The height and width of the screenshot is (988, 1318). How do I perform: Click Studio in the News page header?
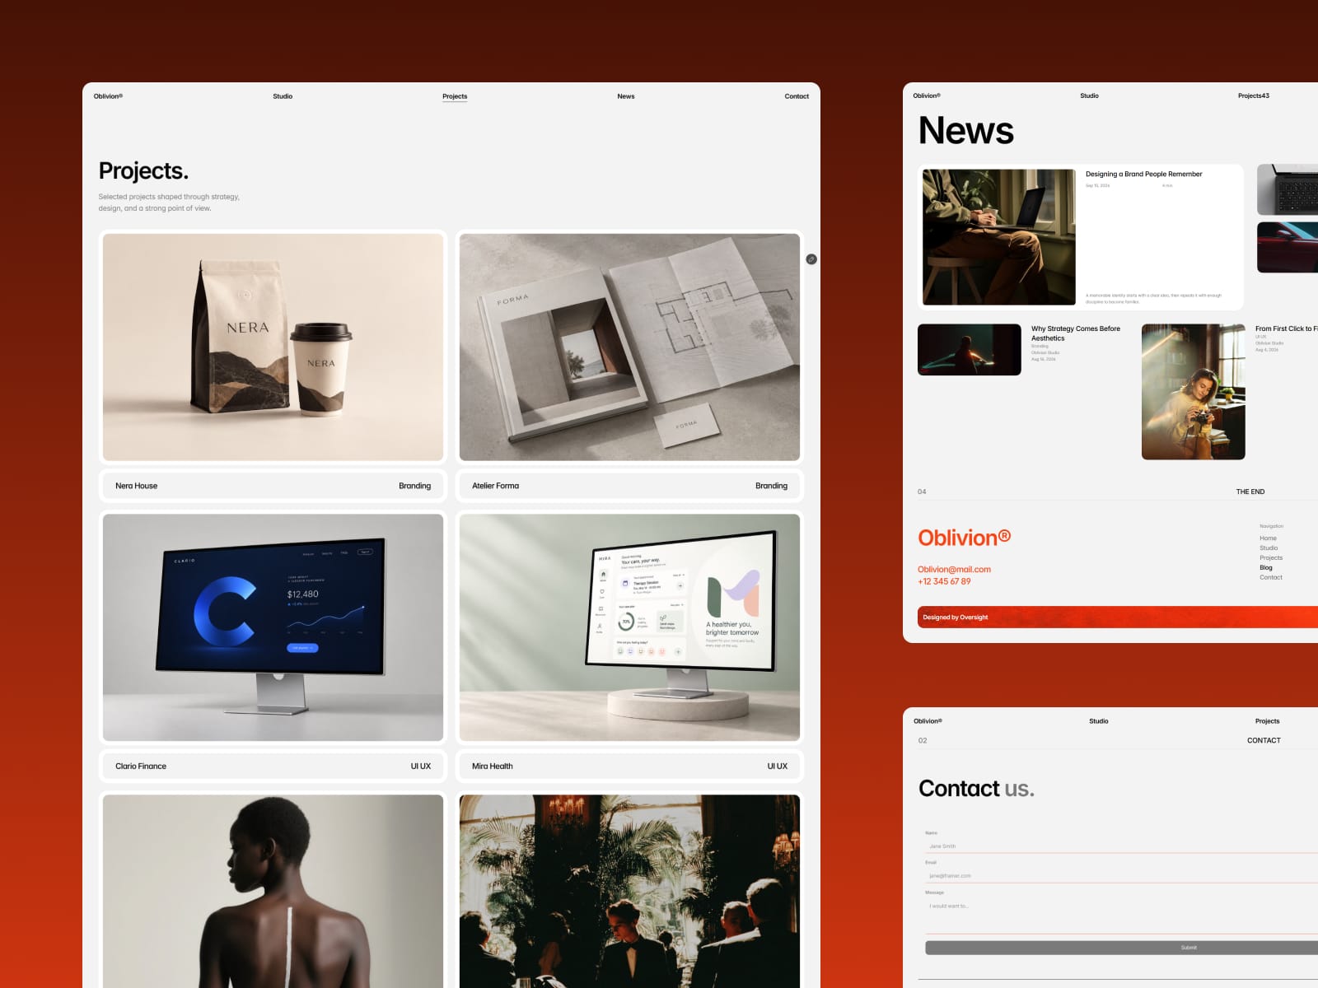(x=1089, y=96)
